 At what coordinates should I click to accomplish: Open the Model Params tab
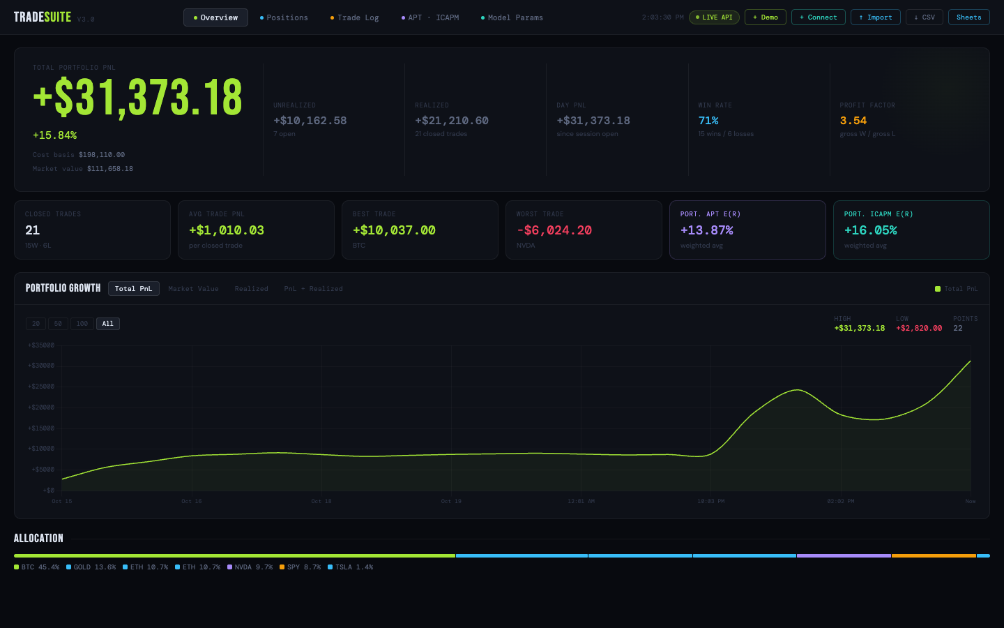(x=512, y=17)
